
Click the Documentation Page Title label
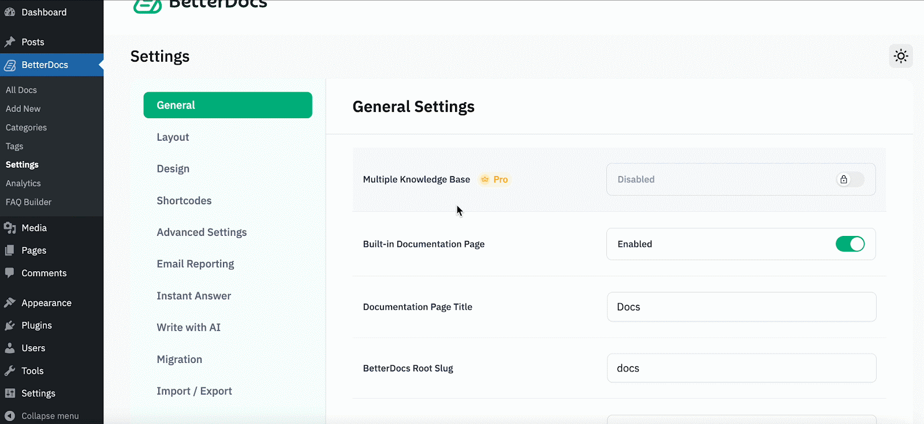pyautogui.click(x=418, y=307)
